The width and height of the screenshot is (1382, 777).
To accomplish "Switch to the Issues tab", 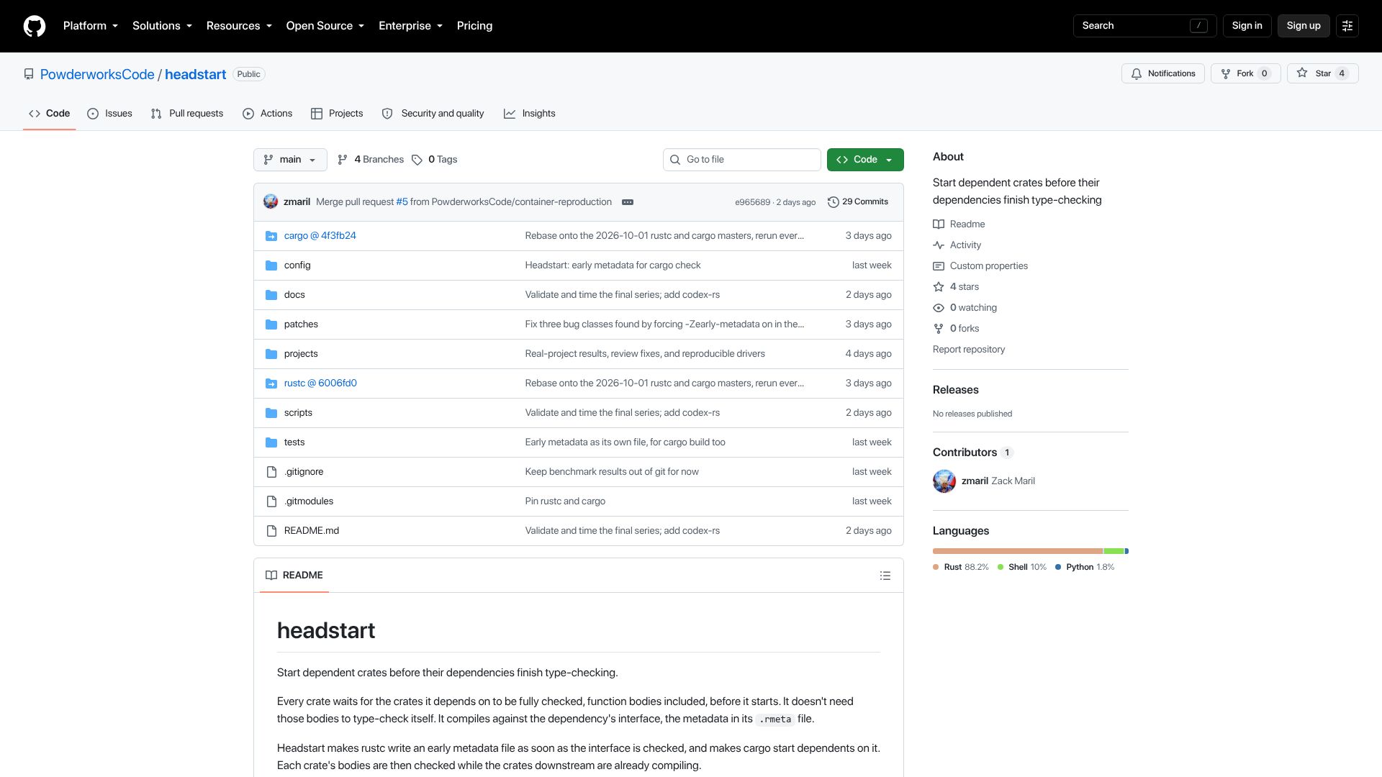I will tap(109, 114).
